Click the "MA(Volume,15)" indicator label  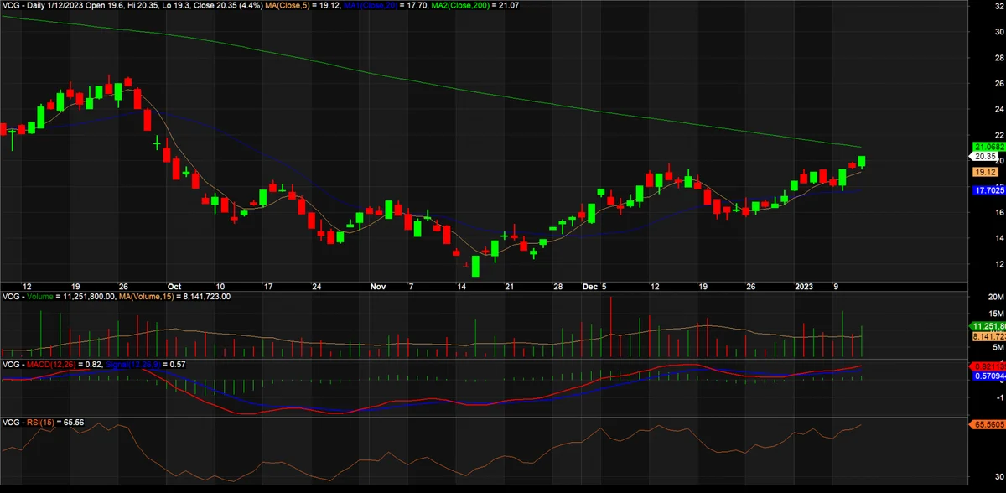click(x=145, y=296)
